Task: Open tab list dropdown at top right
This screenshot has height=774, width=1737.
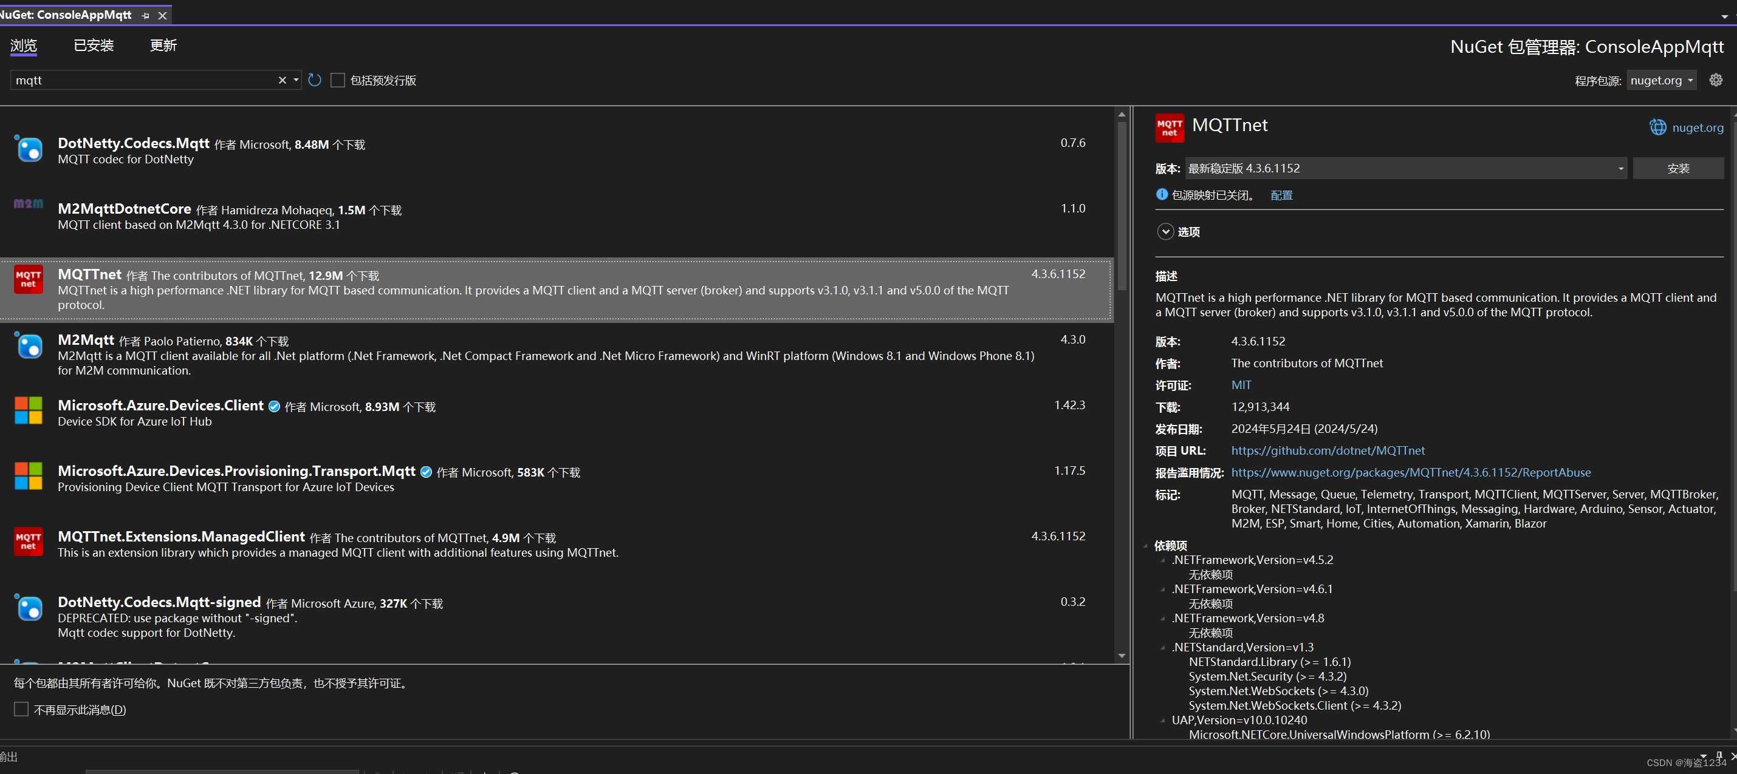Action: click(x=1724, y=16)
